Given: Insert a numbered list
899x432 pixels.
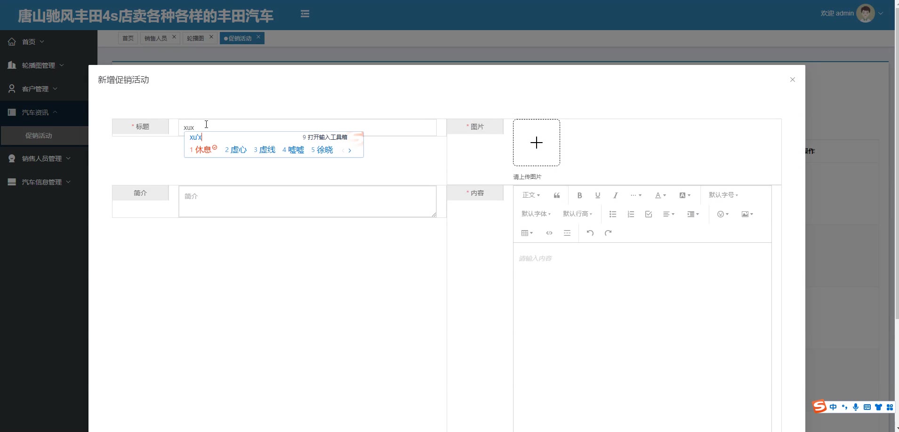Looking at the screenshot, I should (631, 214).
